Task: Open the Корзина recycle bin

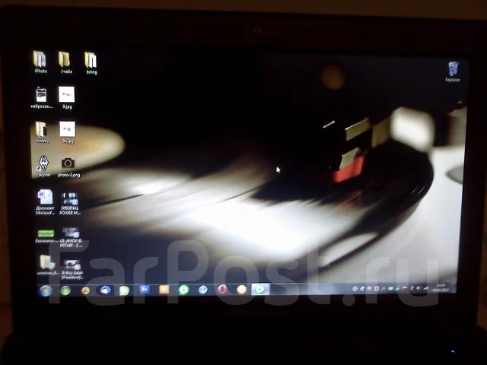Action: (x=453, y=71)
